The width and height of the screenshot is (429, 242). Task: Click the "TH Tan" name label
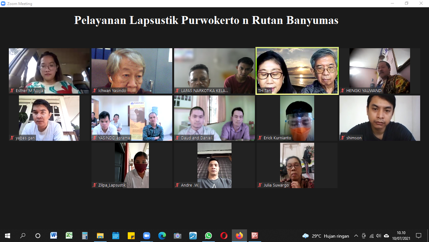click(x=264, y=91)
